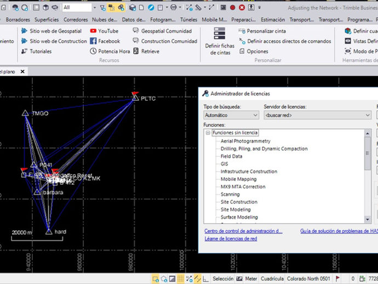Click Centro de control de administración link

click(243, 231)
